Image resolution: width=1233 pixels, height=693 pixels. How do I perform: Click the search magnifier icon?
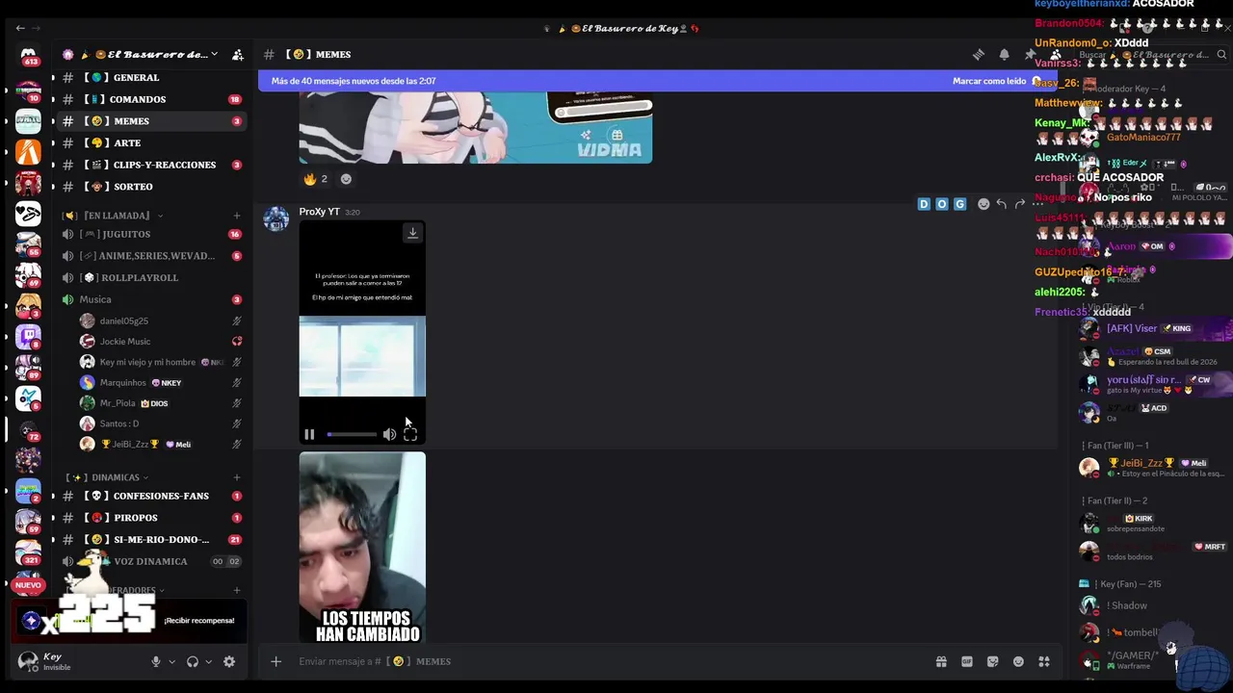point(1222,55)
